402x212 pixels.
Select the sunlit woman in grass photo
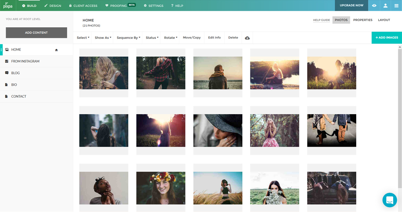point(332,73)
